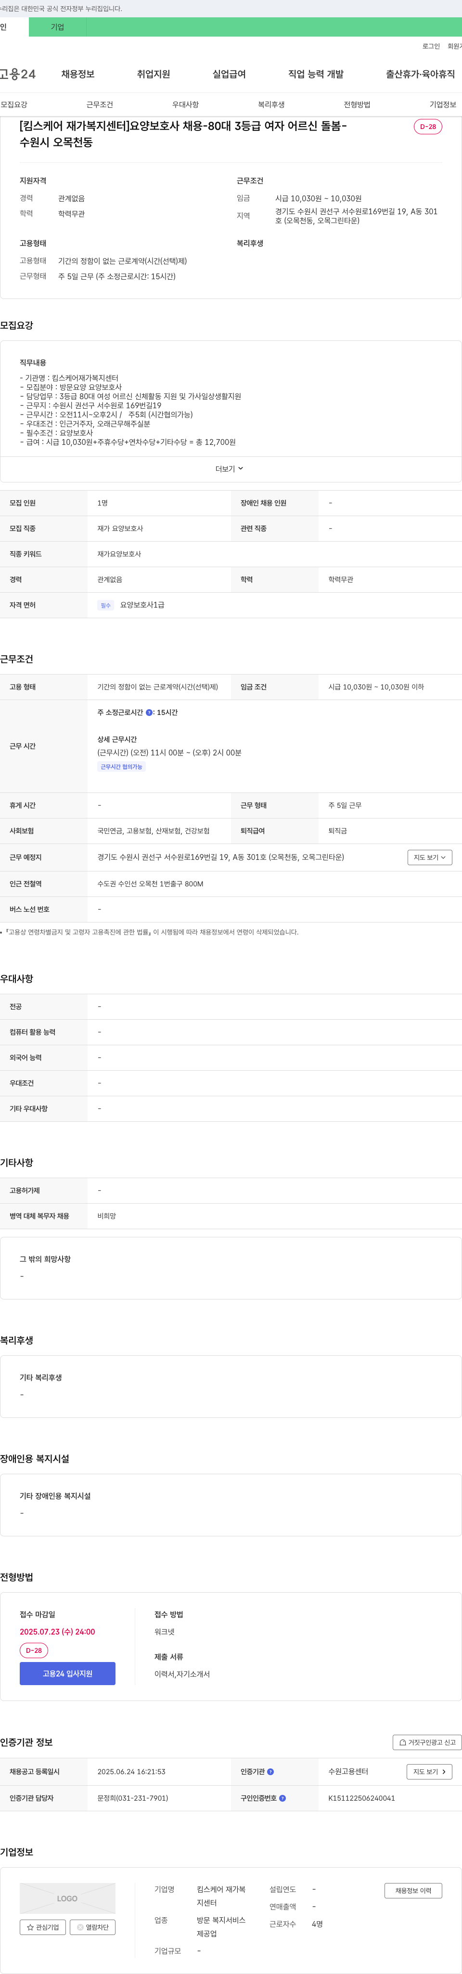Screen dimensions: 462x1974
Task: Click 이력서,자기소개서 under 제출 서류
Action: (x=181, y=1674)
